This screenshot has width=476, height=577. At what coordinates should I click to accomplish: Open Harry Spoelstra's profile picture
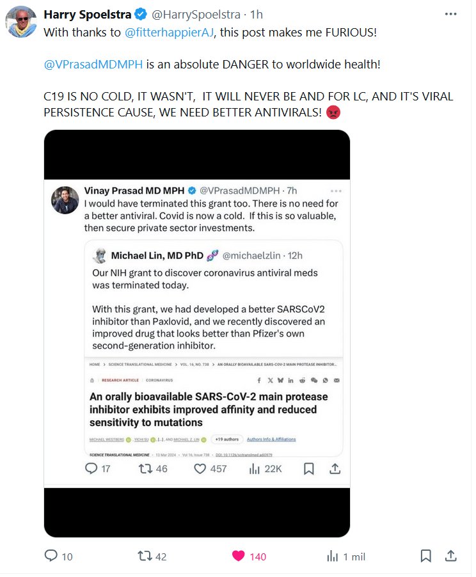click(x=21, y=22)
